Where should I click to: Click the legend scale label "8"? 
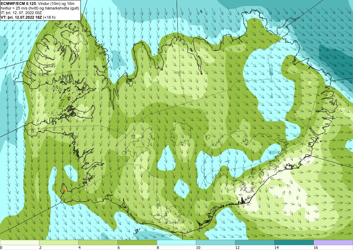click(158, 248)
